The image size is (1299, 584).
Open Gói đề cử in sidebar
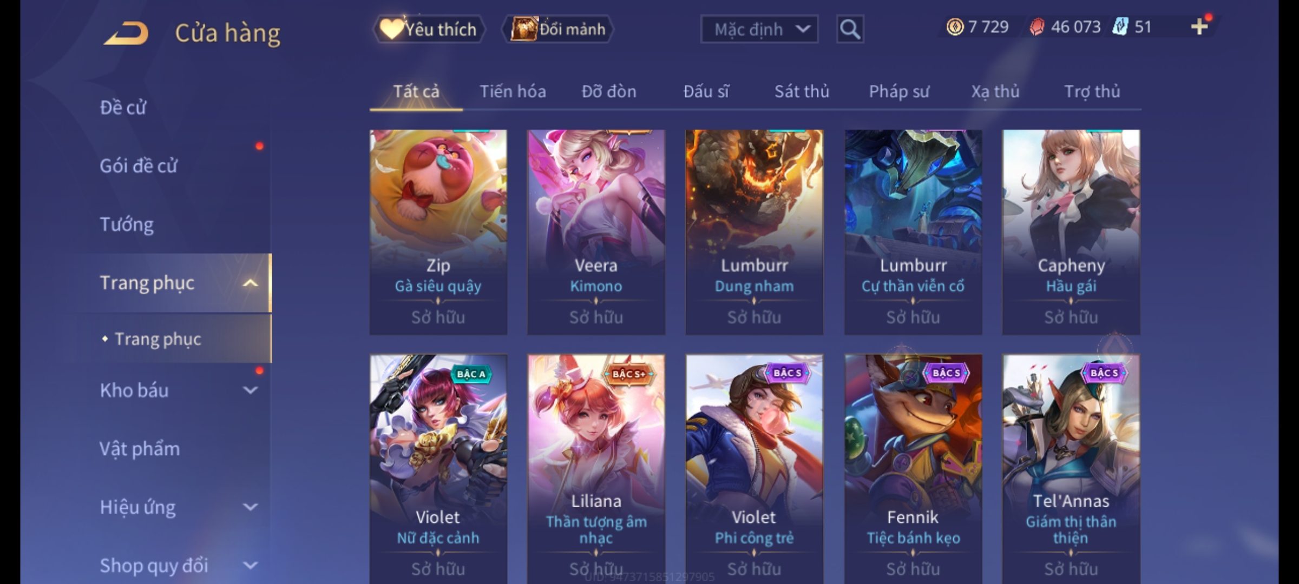[x=139, y=166]
